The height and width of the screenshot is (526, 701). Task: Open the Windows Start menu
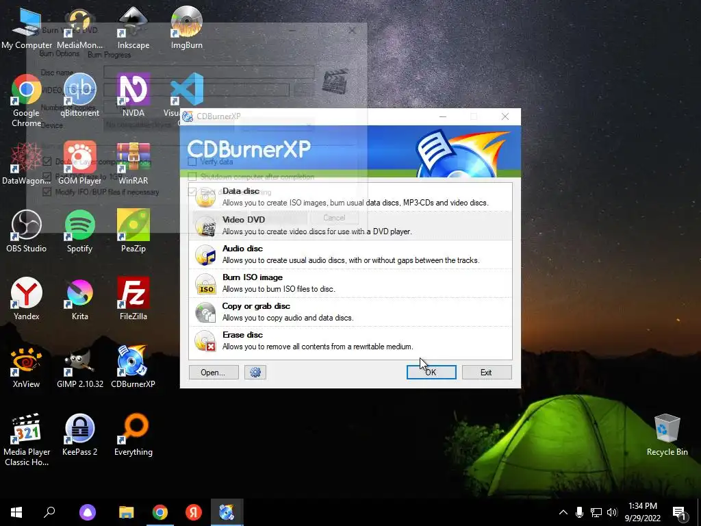[16, 512]
